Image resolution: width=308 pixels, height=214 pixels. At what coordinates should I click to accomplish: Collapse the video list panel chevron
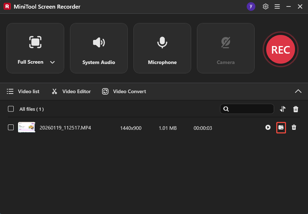point(298,91)
